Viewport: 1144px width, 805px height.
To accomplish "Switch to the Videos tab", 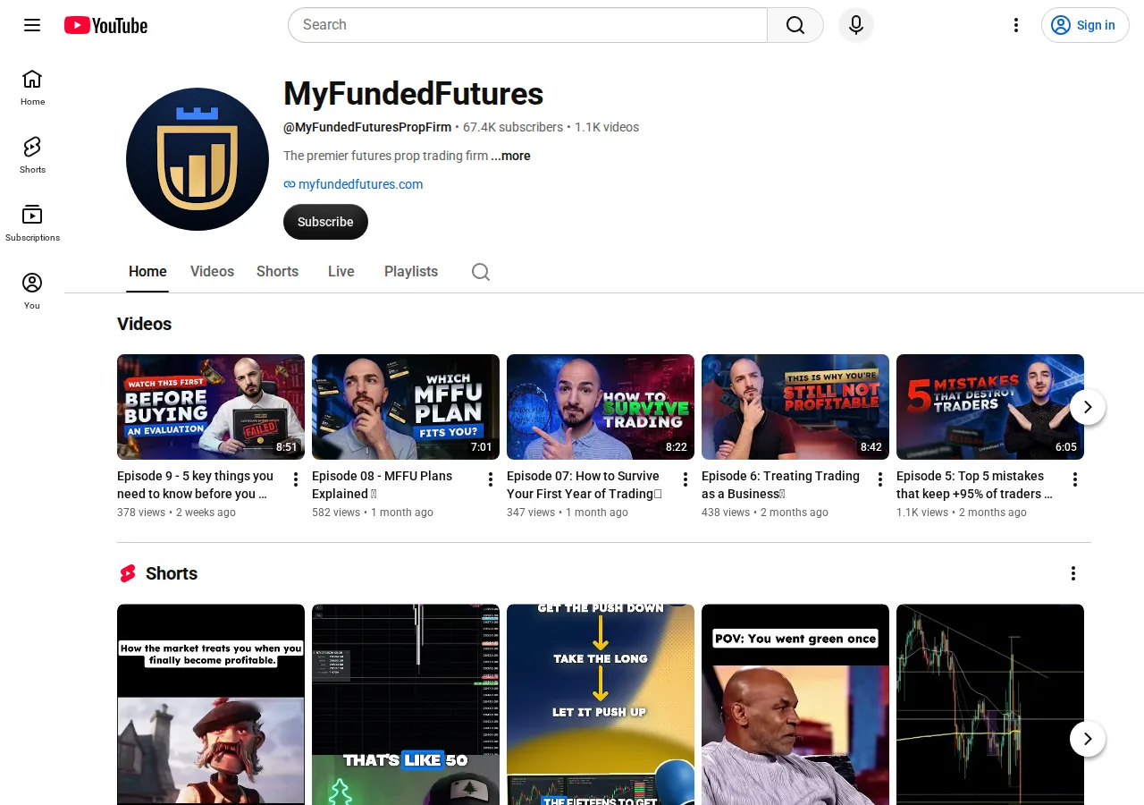I will [x=212, y=272].
